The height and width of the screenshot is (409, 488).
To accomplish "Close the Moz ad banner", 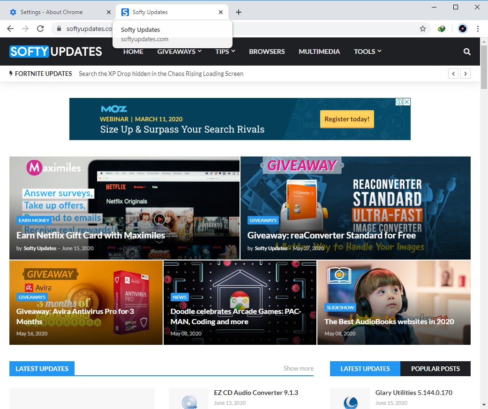I will 407,102.
